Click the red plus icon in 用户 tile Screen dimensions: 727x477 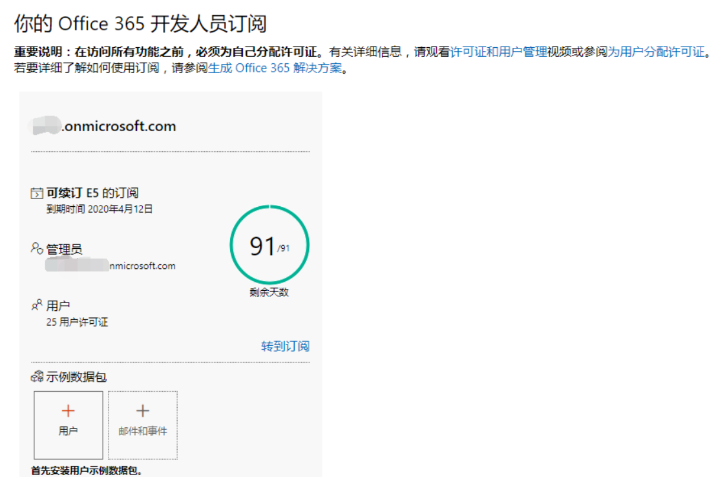[x=68, y=411]
